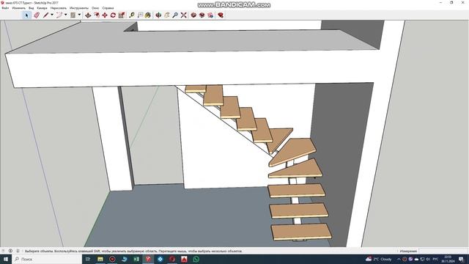Select the Rotate tool
The width and height of the screenshot is (469, 264).
pyautogui.click(x=113, y=15)
